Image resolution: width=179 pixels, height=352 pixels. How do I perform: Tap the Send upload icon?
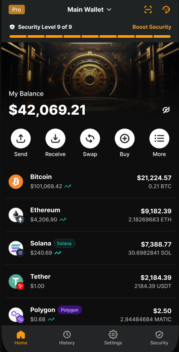21,139
